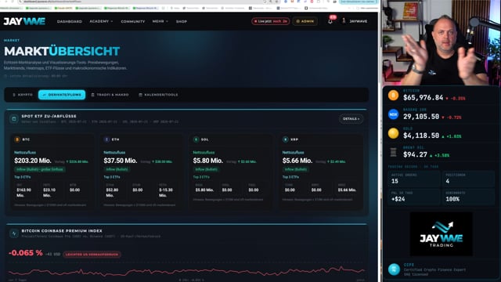Image resolution: width=501 pixels, height=282 pixels.
Task: Click the BTC Inflow (Bullish) badge
Action: tap(40, 169)
